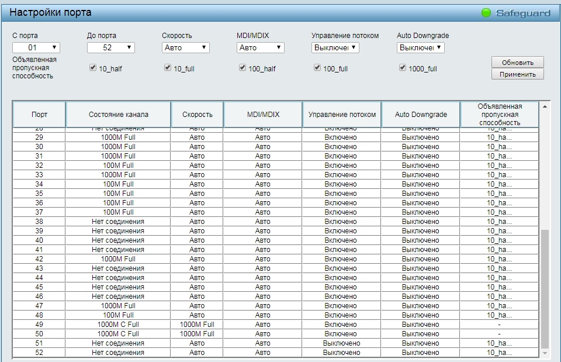This screenshot has height=362, width=561.
Task: Disable the 100_full checkbox
Action: 317,68
